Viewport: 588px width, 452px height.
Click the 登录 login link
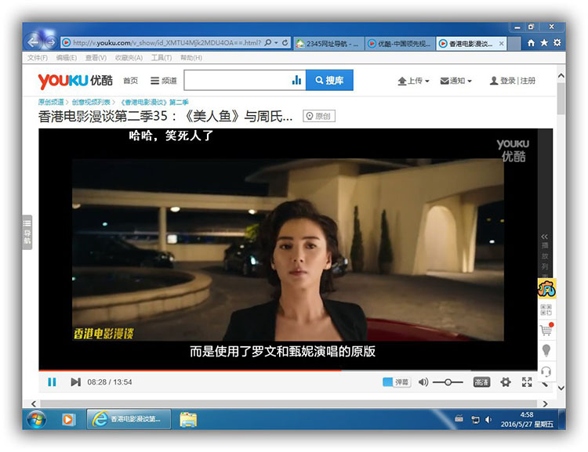[x=508, y=81]
